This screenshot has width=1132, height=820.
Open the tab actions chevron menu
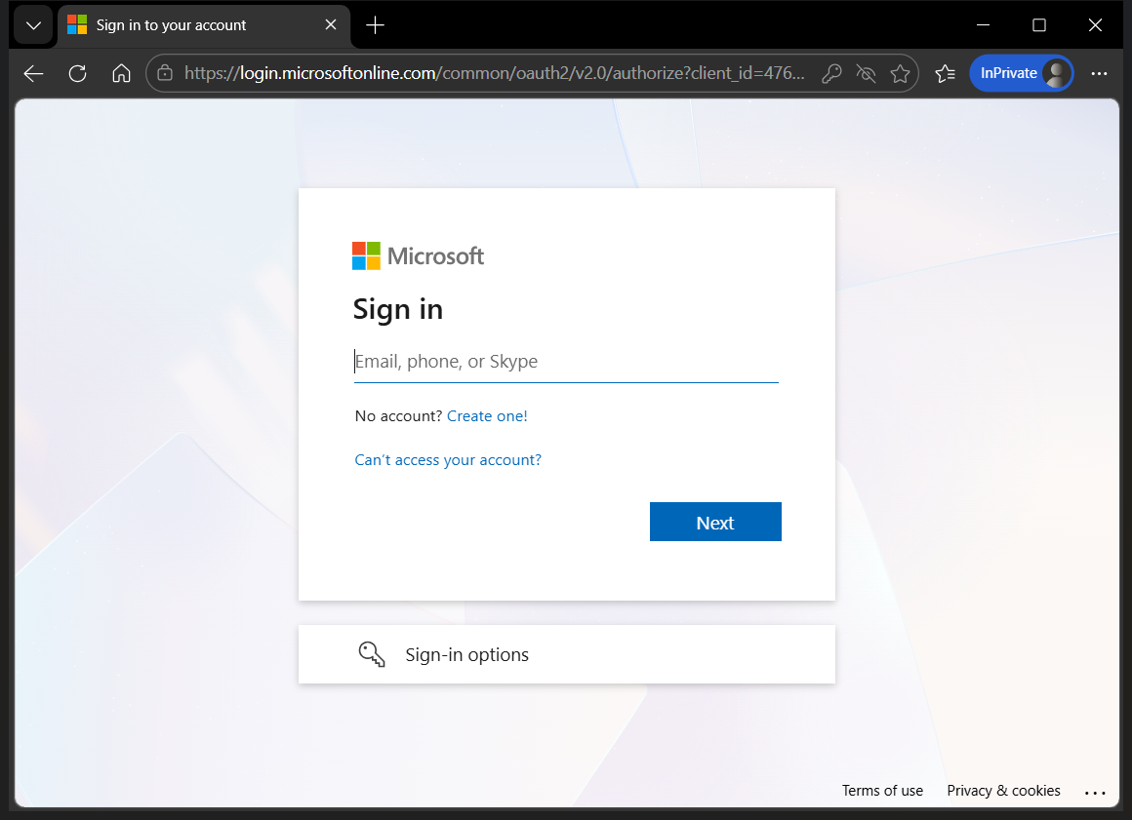coord(32,24)
